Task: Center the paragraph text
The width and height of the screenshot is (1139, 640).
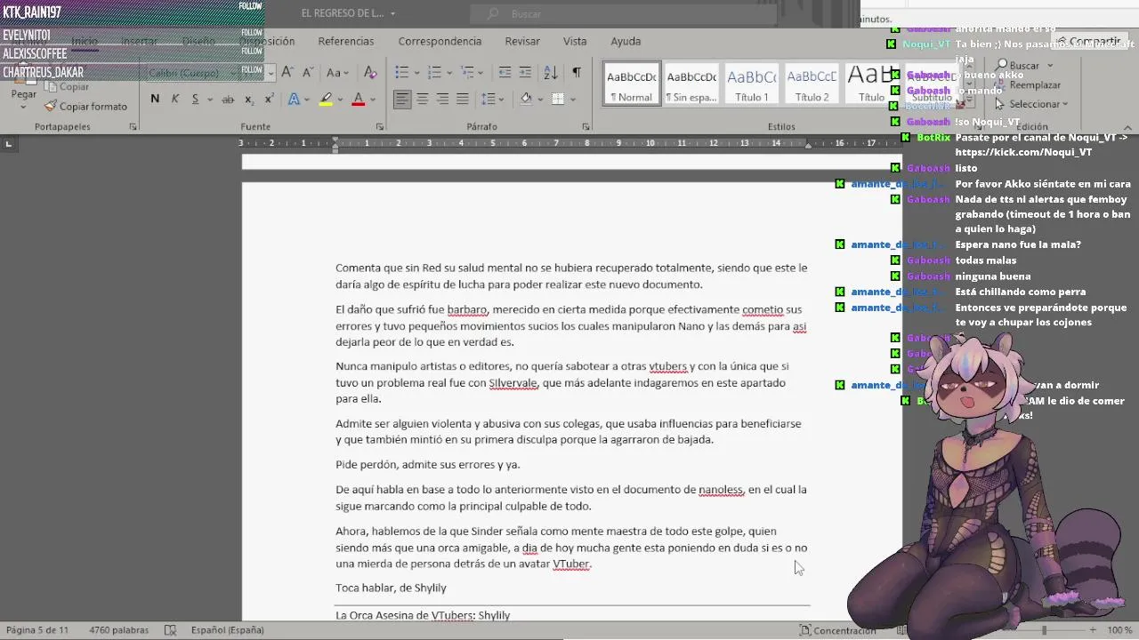Action: click(x=423, y=99)
